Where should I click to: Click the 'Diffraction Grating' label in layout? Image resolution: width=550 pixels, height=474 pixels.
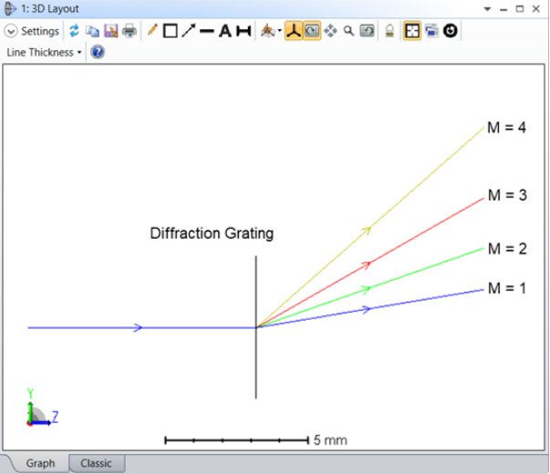(x=212, y=233)
